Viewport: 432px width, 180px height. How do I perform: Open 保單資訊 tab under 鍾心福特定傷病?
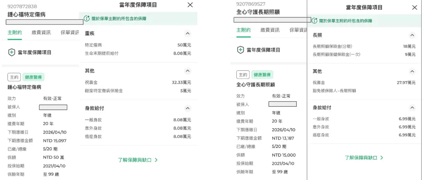click(x=69, y=32)
